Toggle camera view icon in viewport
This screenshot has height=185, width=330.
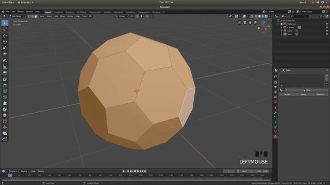(x=245, y=23)
